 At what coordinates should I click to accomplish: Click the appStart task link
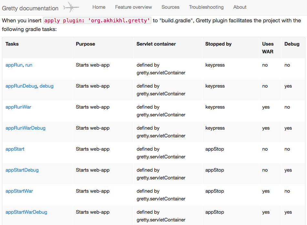(x=15, y=149)
